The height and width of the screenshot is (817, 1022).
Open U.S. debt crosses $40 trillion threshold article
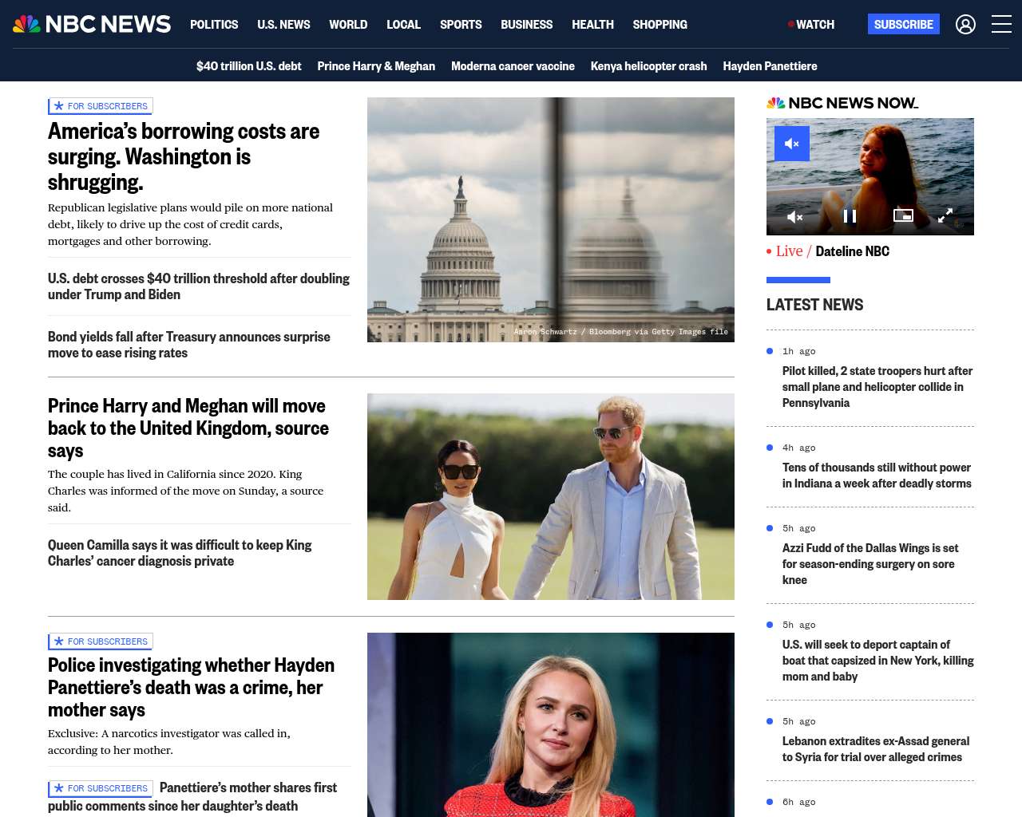click(199, 286)
